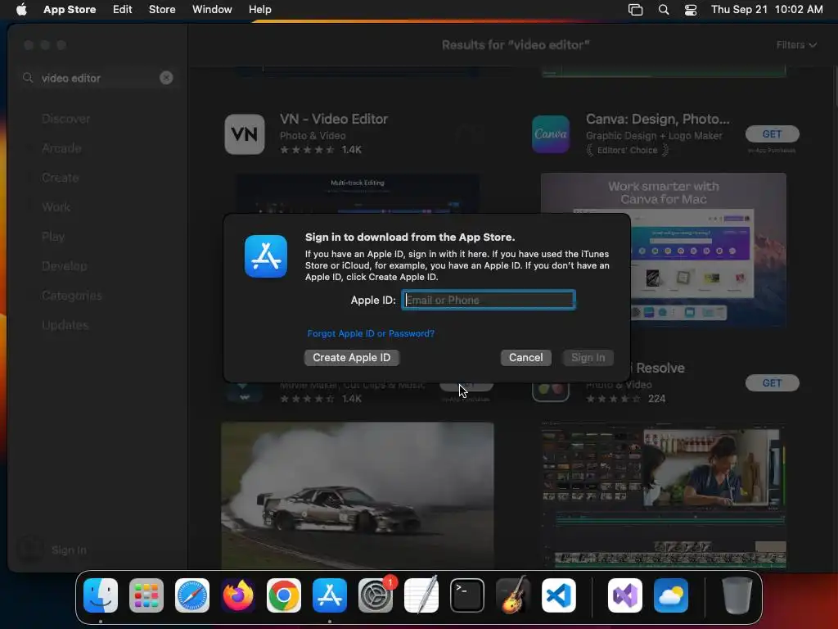Image resolution: width=838 pixels, height=629 pixels.
Task: Open the weather cloud app in Dock
Action: coord(671,595)
